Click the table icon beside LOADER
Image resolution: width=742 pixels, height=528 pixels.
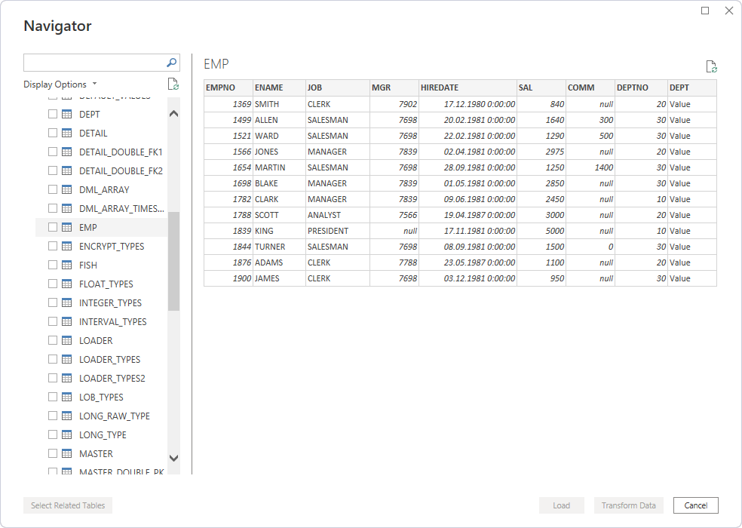66,340
